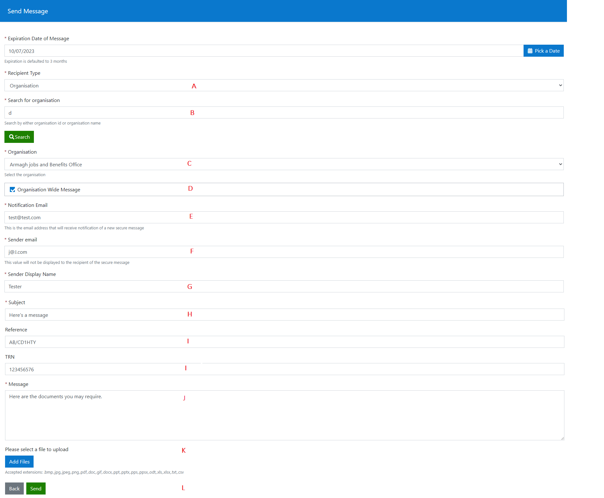Select the Notification Email input field
The height and width of the screenshot is (498, 604).
click(x=284, y=217)
